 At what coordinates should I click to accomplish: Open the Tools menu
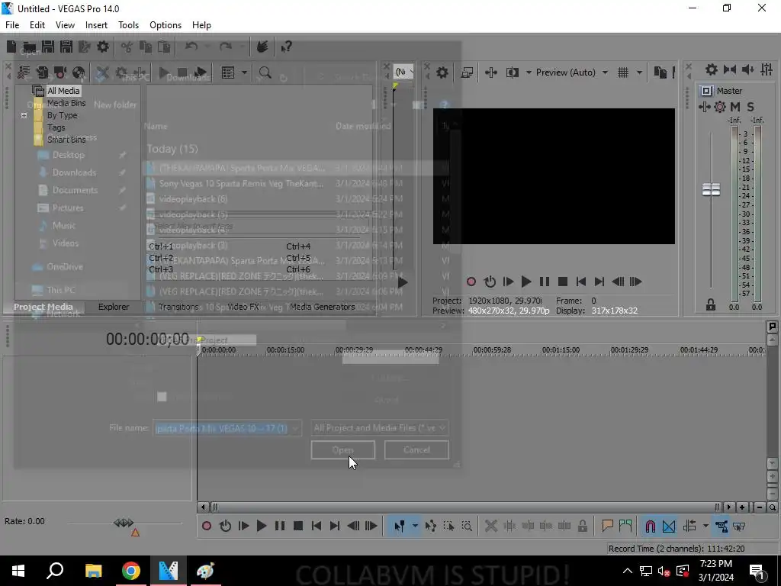(x=128, y=25)
